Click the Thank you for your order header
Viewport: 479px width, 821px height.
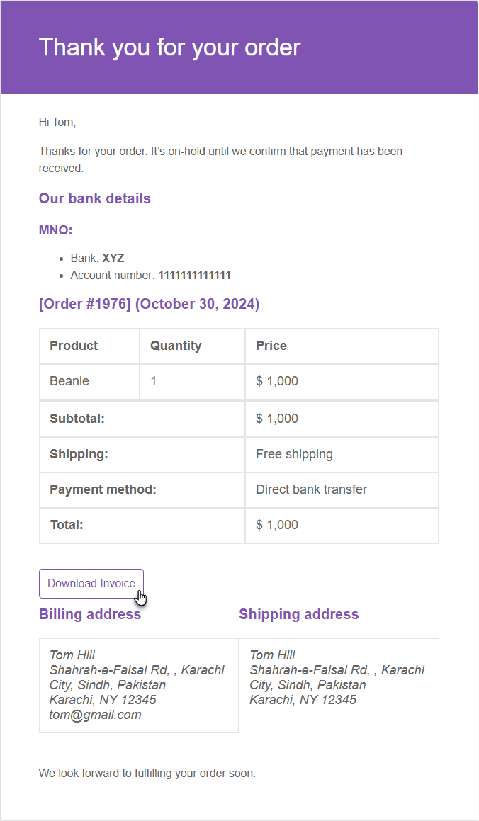tap(169, 47)
